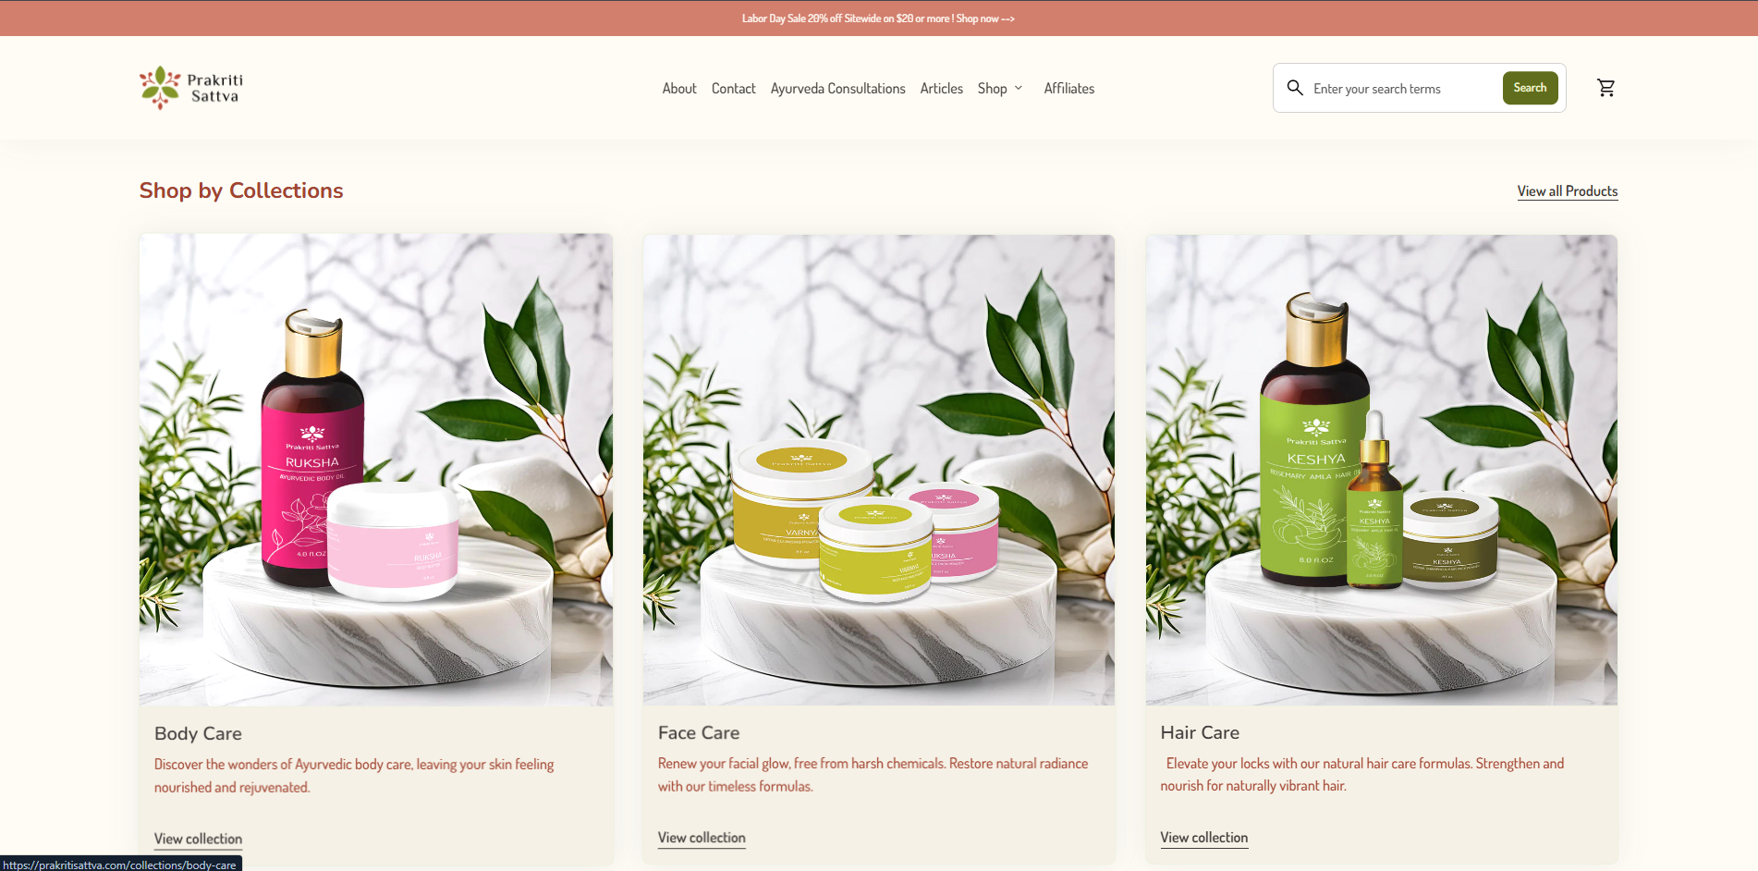The image size is (1758, 871).
Task: View the Hair Care collection
Action: [1203, 837]
